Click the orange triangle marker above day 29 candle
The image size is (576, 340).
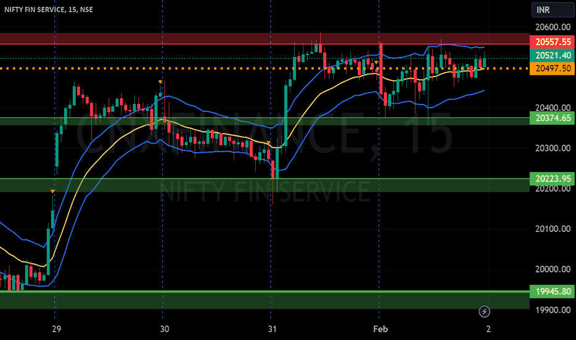53,192
